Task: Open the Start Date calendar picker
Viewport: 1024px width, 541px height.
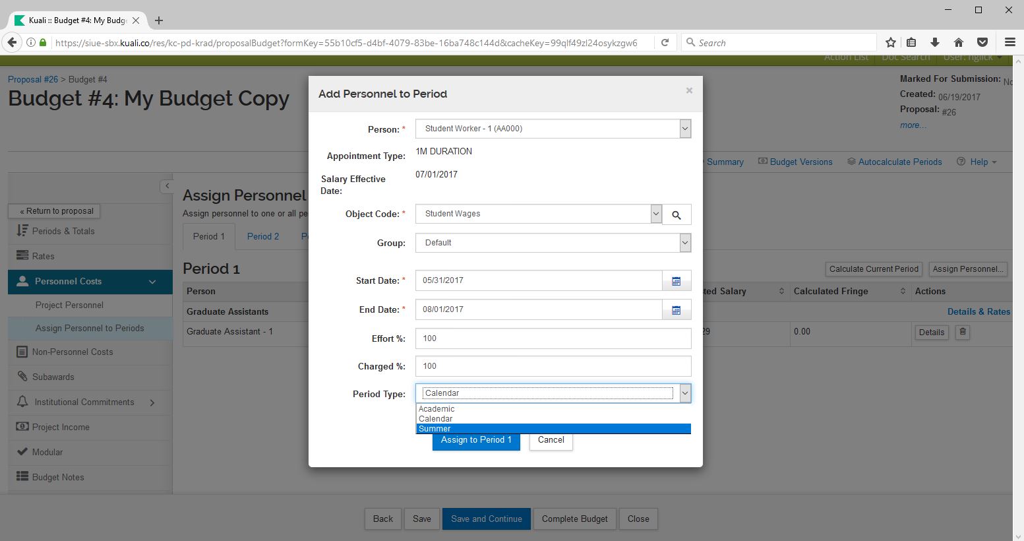Action: 676,281
